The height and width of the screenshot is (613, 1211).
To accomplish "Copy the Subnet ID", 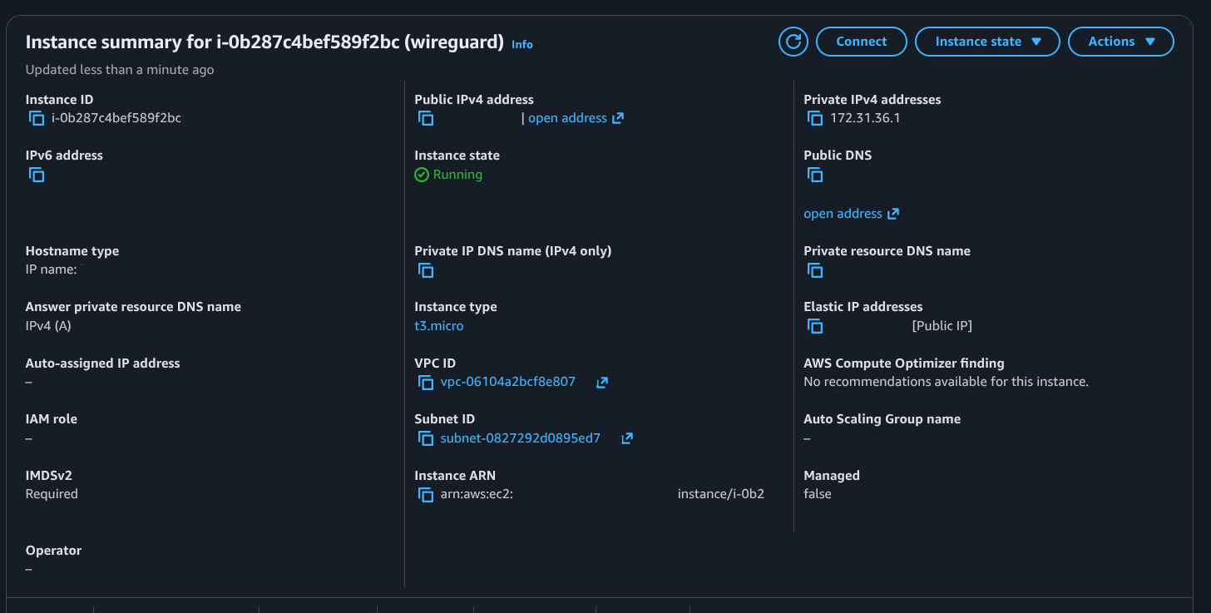I will pyautogui.click(x=426, y=438).
